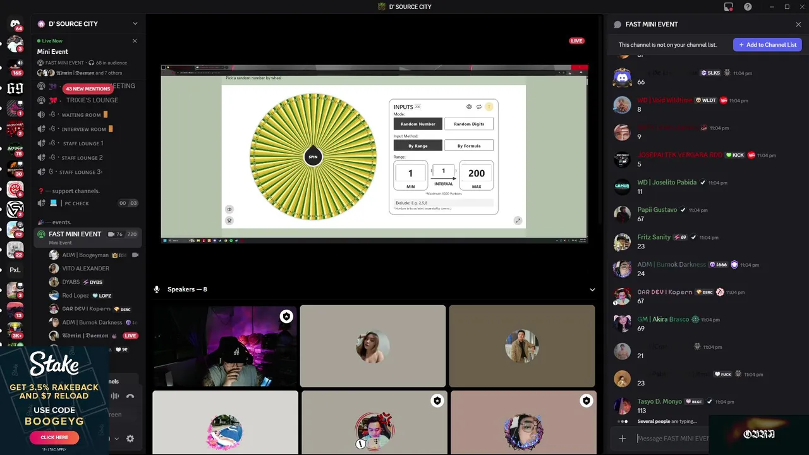Click the repeat arrows icon in INPUTS
The width and height of the screenshot is (809, 455).
pos(478,107)
